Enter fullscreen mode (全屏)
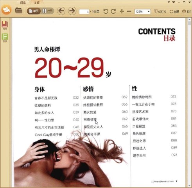This screenshot has width=192, height=188. point(174,12)
